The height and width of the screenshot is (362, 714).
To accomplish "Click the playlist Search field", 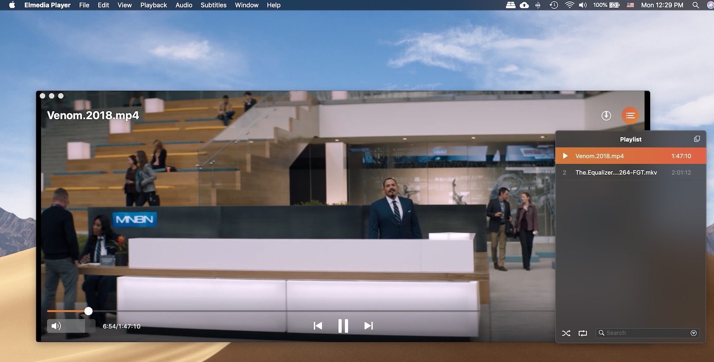I will click(648, 333).
